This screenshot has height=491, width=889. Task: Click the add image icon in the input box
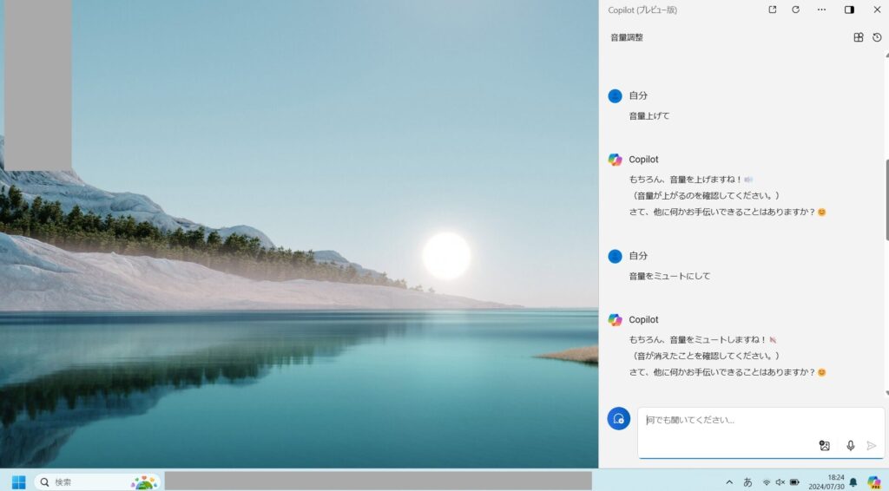click(x=824, y=445)
